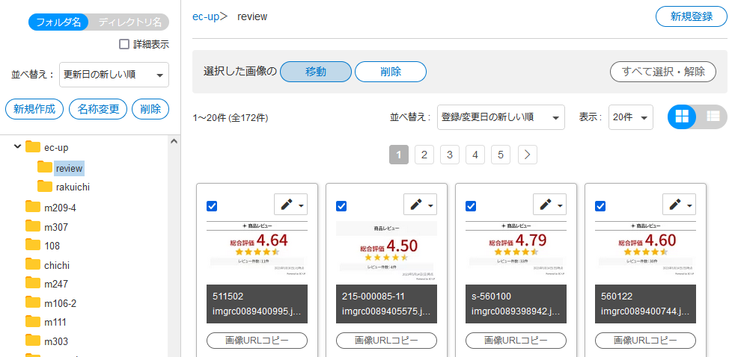Click the chichi folder icon

[x=33, y=264]
